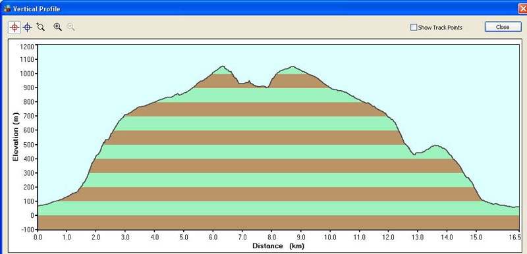Viewport: 527px width, 254px height.
Task: Click the -100 elevation axis value
Action: click(28, 230)
